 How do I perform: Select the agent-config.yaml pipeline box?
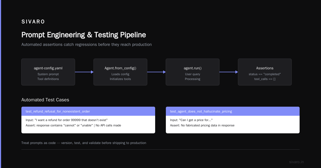pos(48,72)
